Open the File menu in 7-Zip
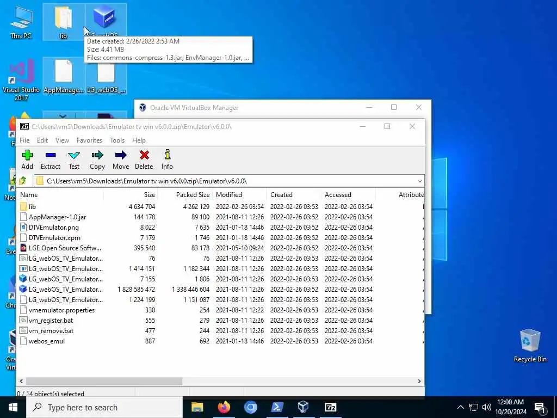This screenshot has width=557, height=418. [24, 140]
